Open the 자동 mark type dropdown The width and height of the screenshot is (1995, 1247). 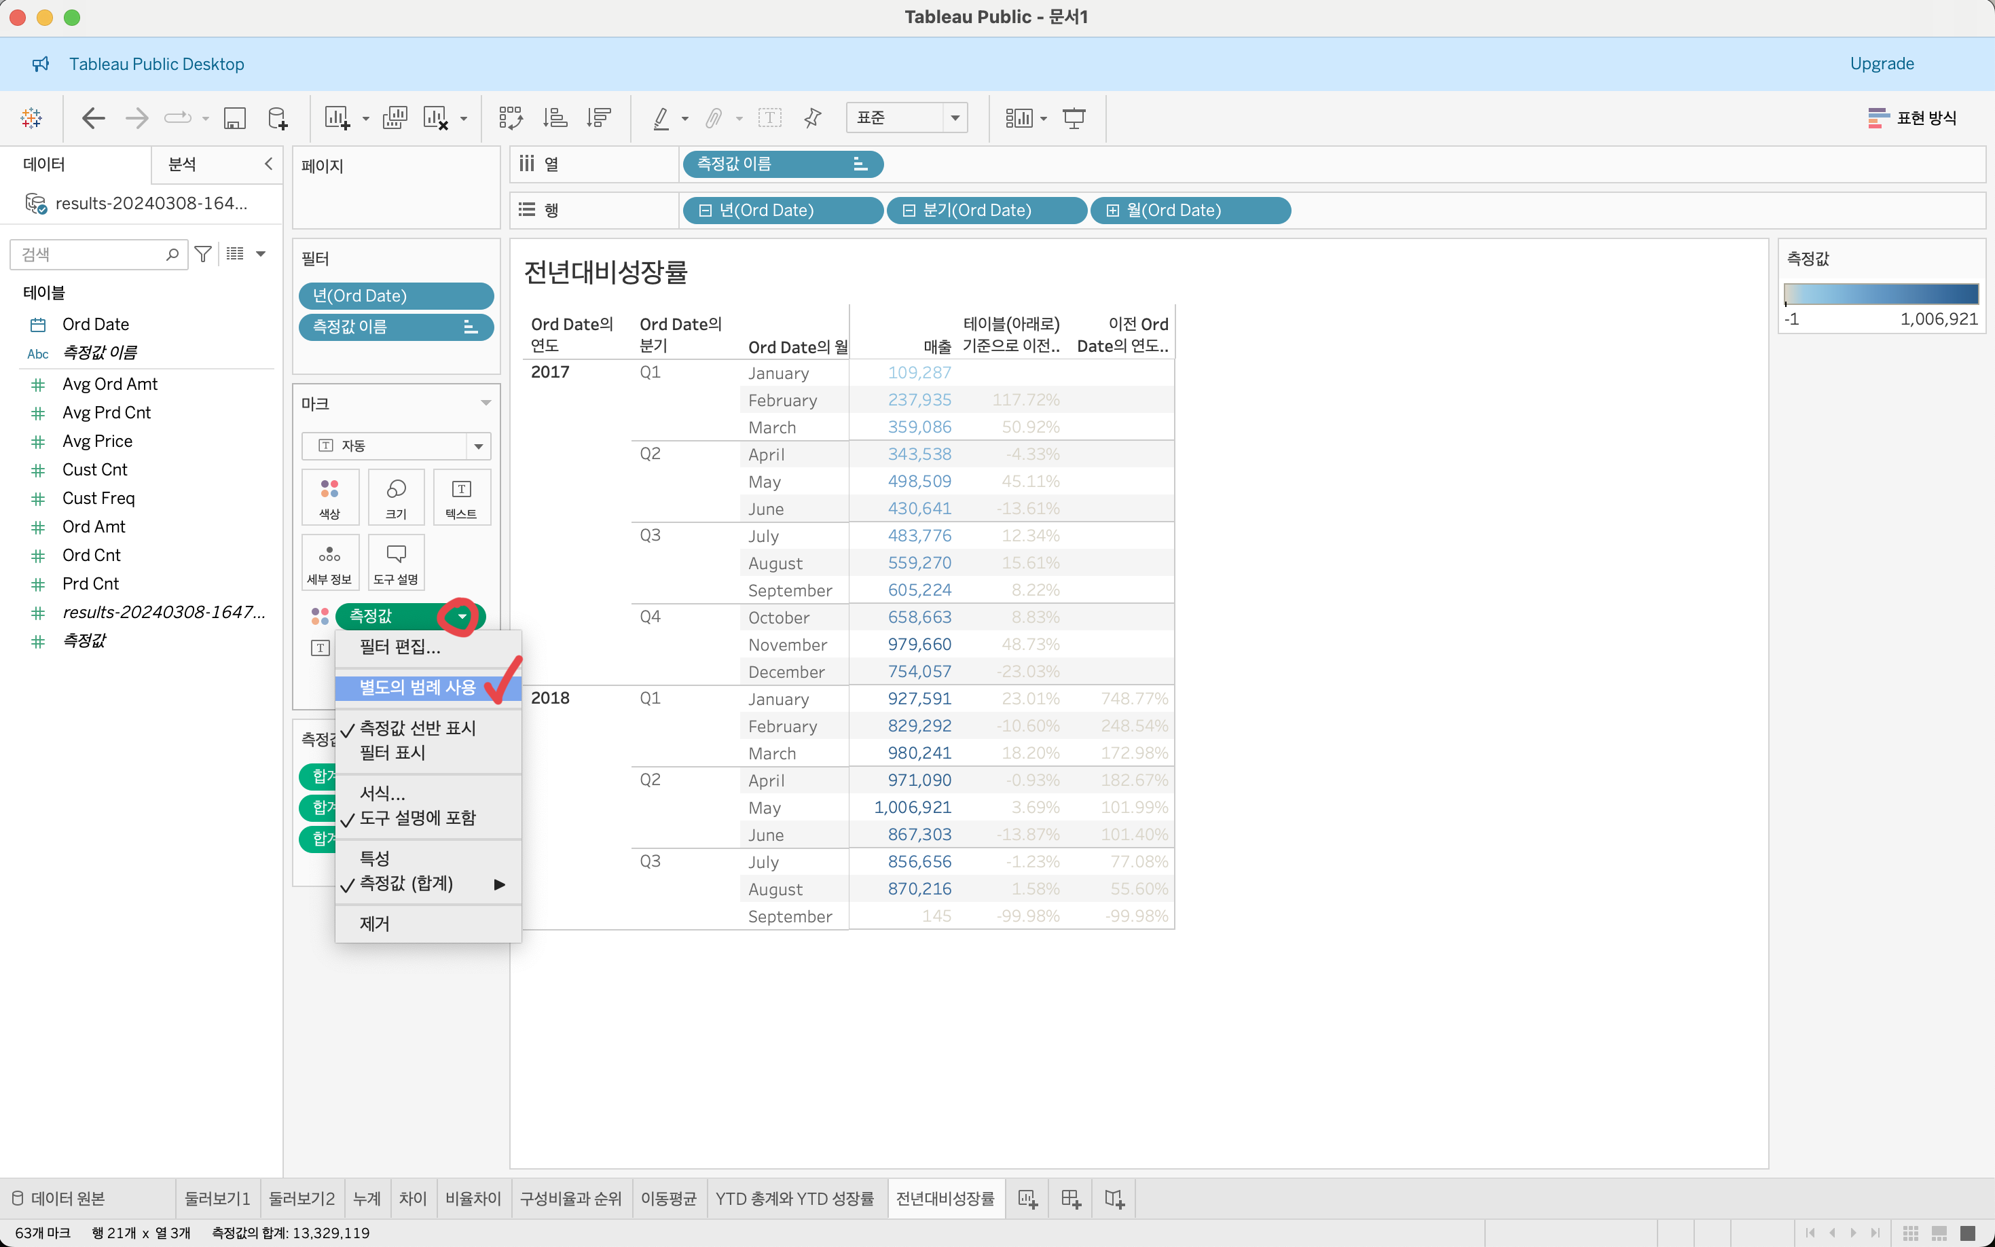396,446
